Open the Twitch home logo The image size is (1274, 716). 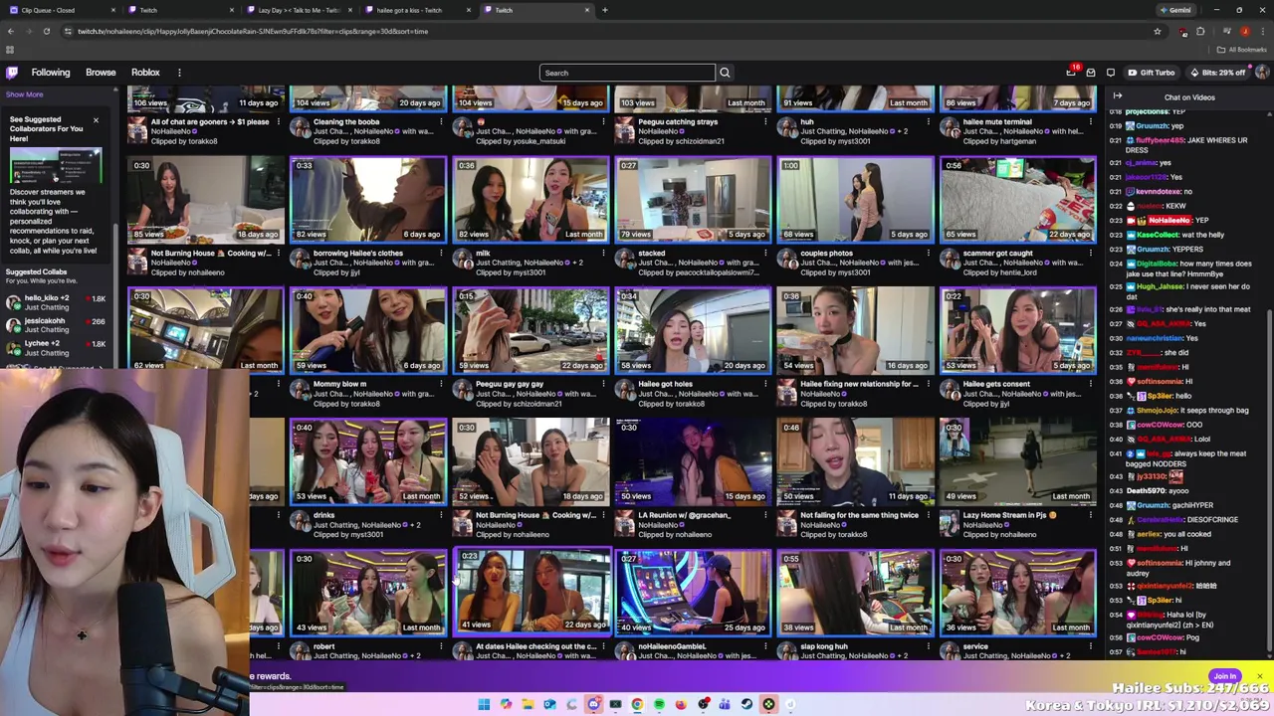click(x=12, y=73)
